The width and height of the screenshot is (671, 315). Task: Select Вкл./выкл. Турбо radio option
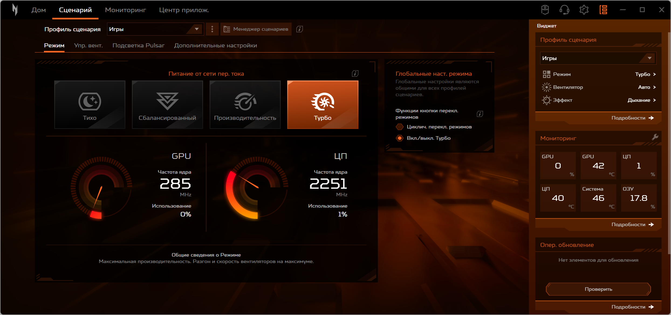point(400,138)
